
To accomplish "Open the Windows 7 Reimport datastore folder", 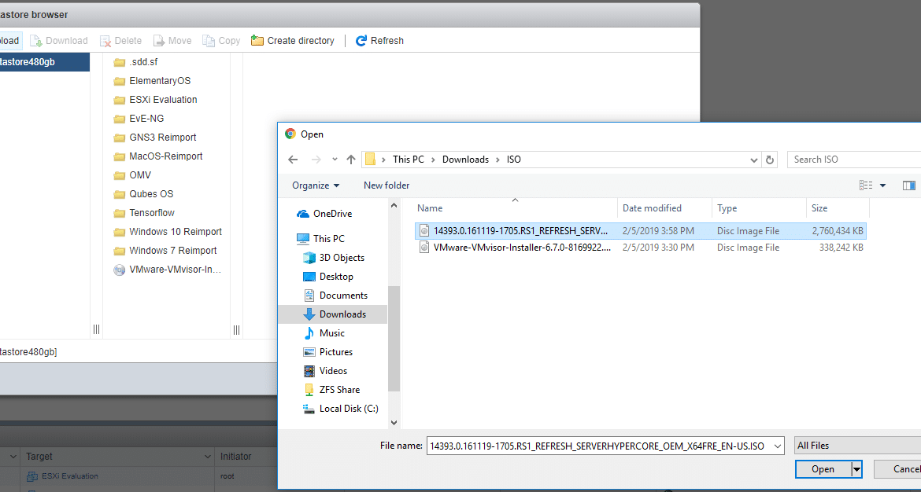I will [165, 251].
